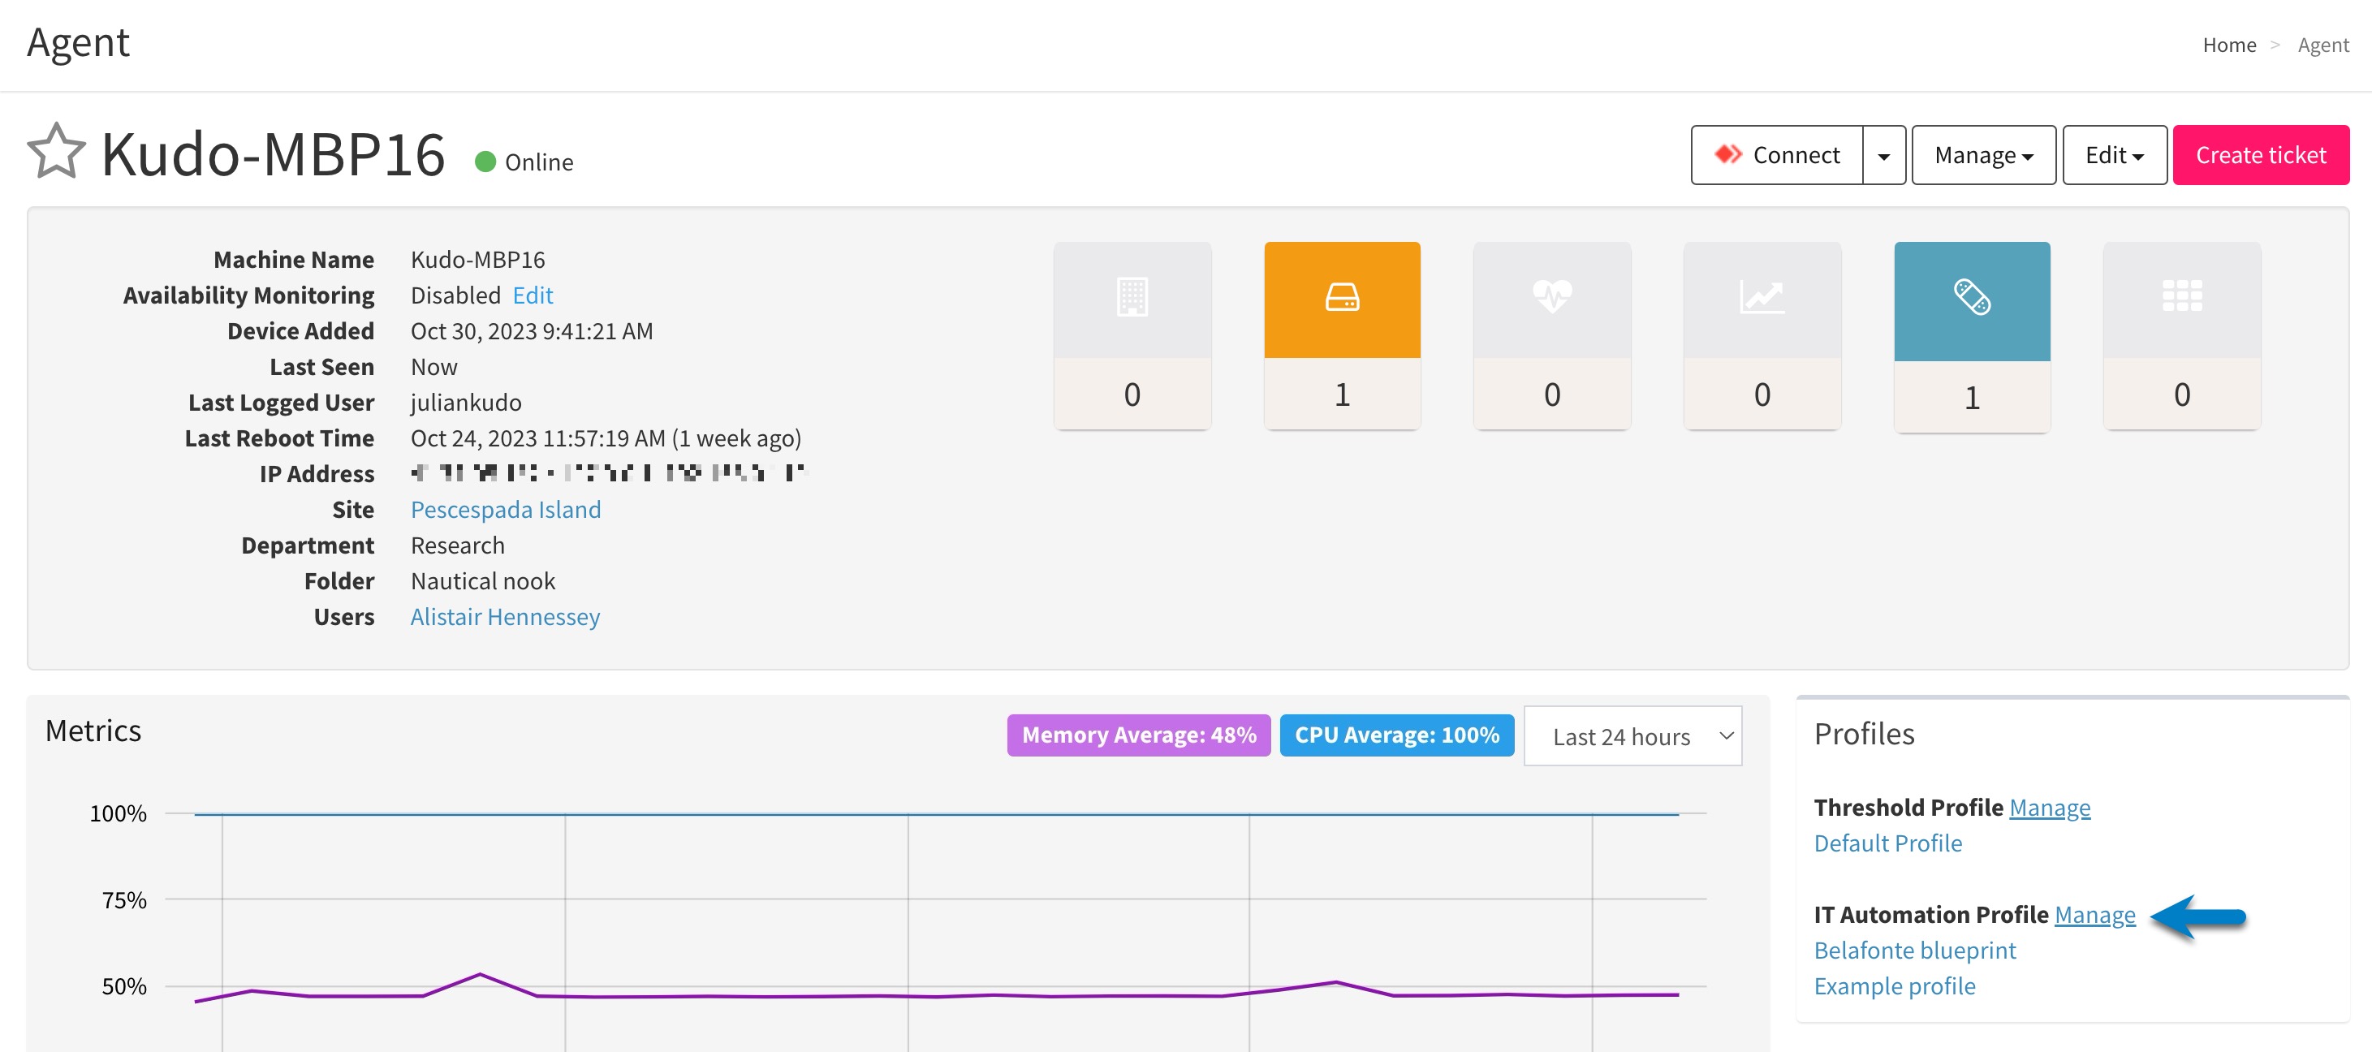Image resolution: width=2372 pixels, height=1052 pixels.
Task: Open the building alerts tile
Action: point(1132,300)
